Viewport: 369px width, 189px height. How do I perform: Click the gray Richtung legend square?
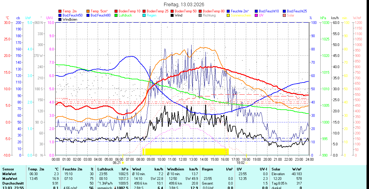tap(200, 15)
